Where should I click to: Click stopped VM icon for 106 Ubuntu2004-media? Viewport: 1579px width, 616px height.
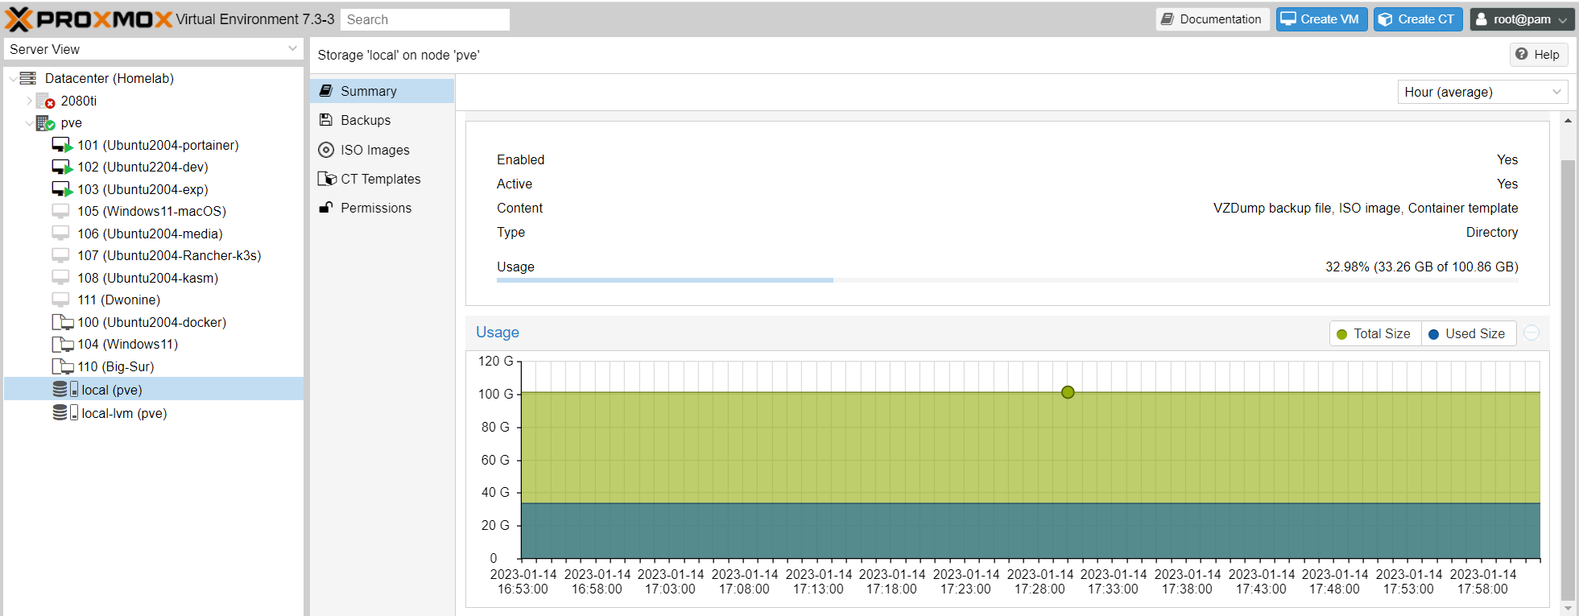coord(60,234)
